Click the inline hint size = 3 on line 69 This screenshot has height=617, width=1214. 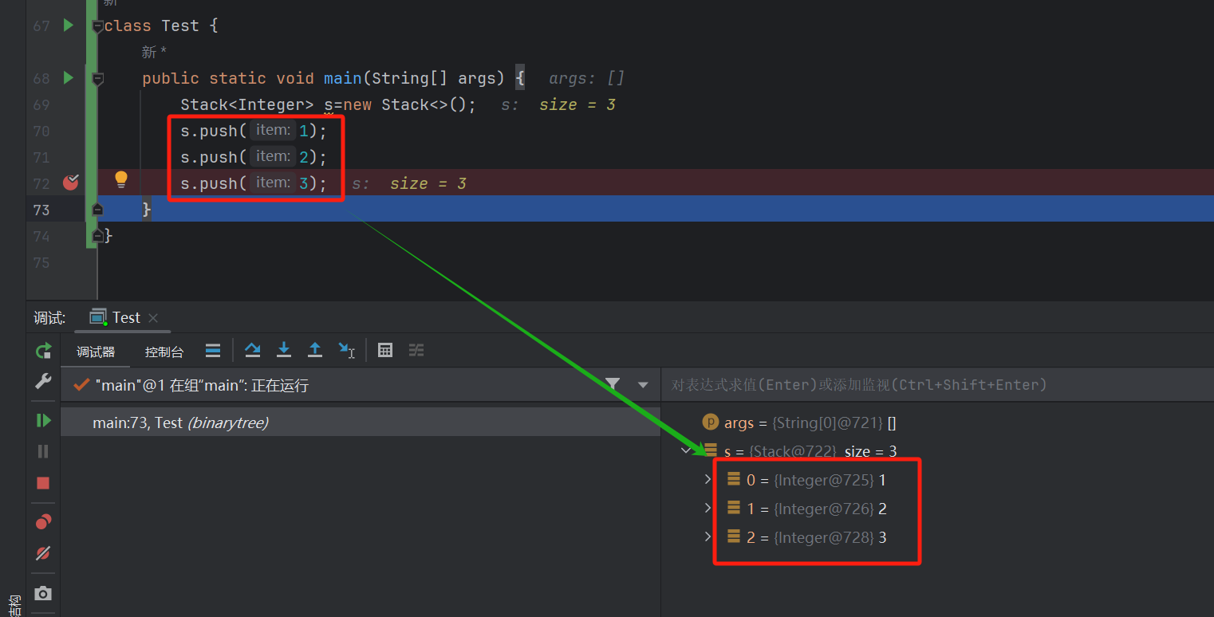577,104
